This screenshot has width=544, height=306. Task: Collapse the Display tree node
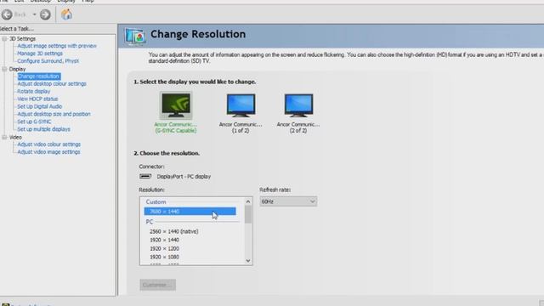4,69
